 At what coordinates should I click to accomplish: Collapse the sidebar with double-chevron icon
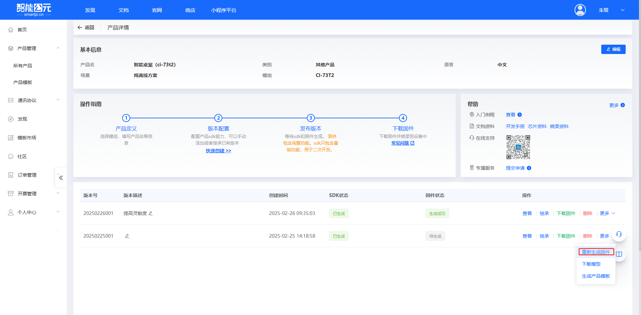point(61,178)
